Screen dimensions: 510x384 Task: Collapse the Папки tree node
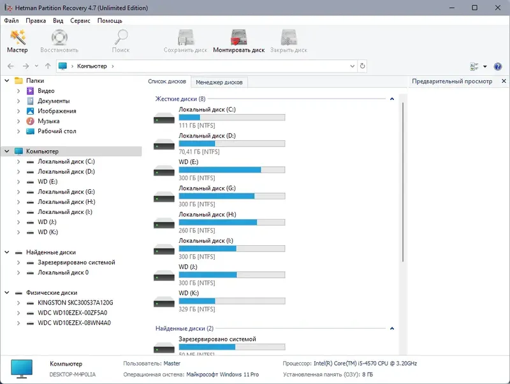click(x=7, y=81)
